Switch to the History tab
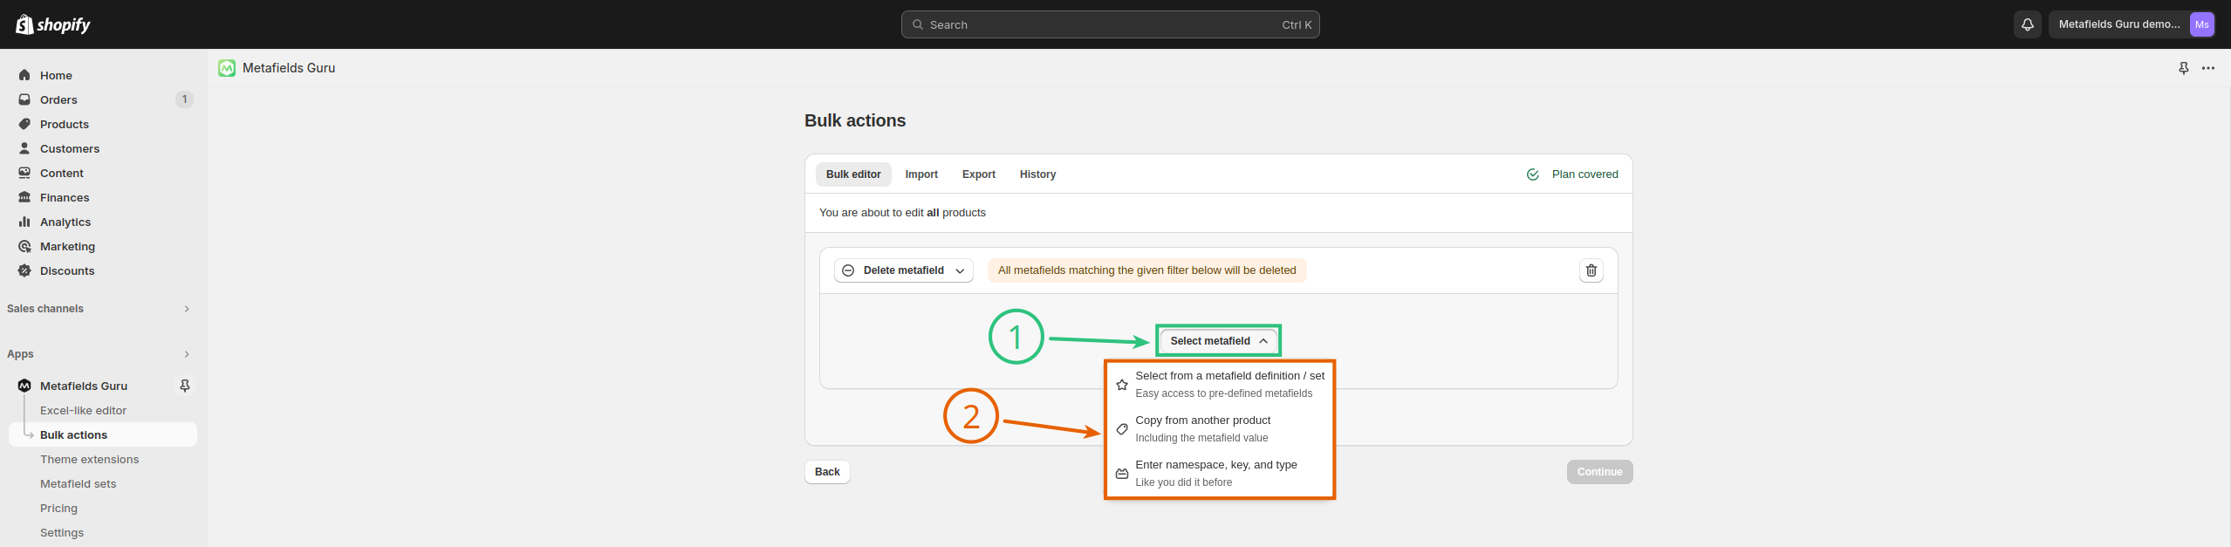The width and height of the screenshot is (2231, 547). tap(1037, 174)
